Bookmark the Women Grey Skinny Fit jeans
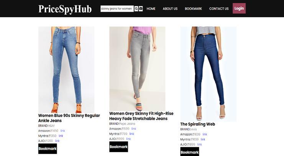The image size is (284, 156). 118,146
